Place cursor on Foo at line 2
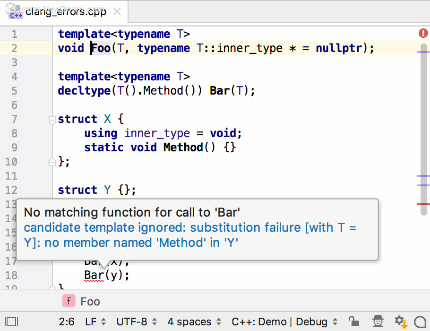 tap(101, 48)
